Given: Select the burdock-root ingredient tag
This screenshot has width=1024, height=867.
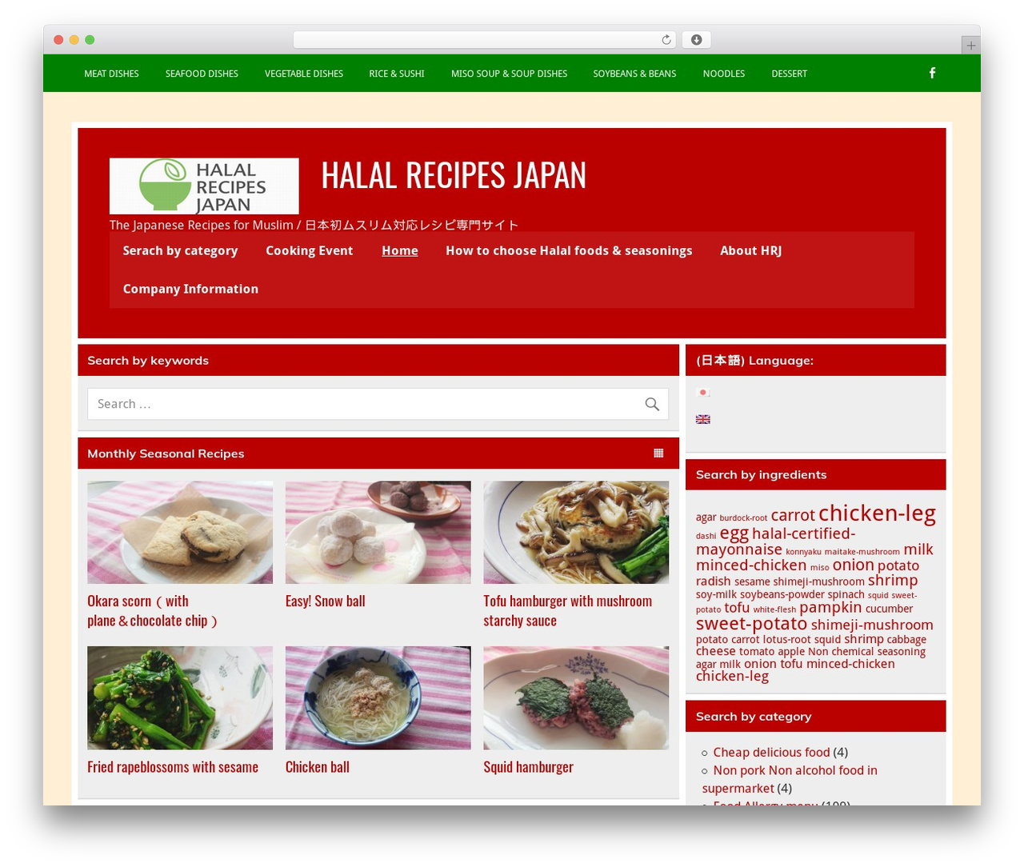Looking at the screenshot, I should (743, 518).
